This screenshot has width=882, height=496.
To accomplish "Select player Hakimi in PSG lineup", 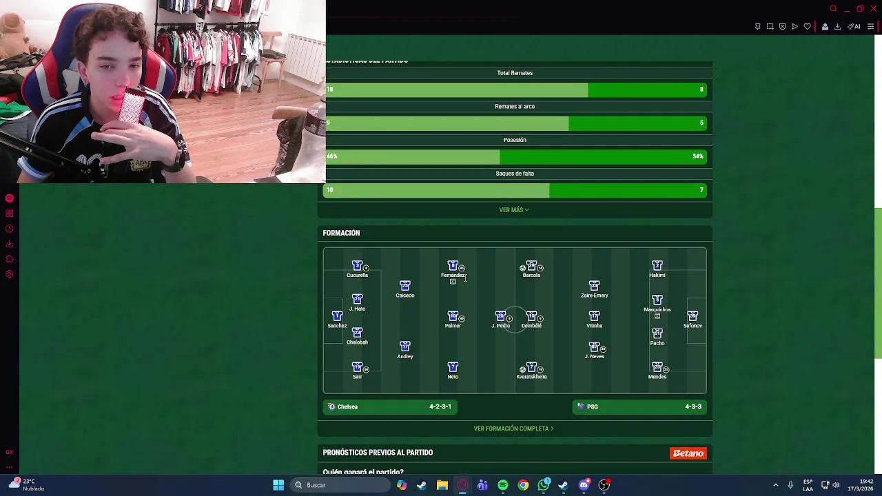I will coord(657,269).
